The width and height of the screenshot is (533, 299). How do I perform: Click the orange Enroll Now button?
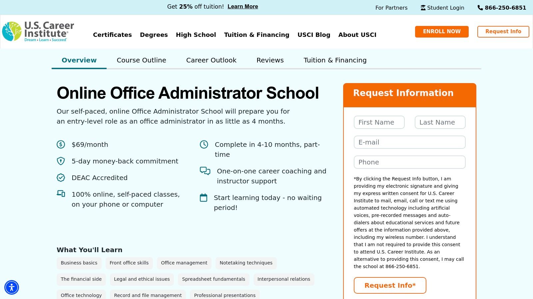coord(442,32)
